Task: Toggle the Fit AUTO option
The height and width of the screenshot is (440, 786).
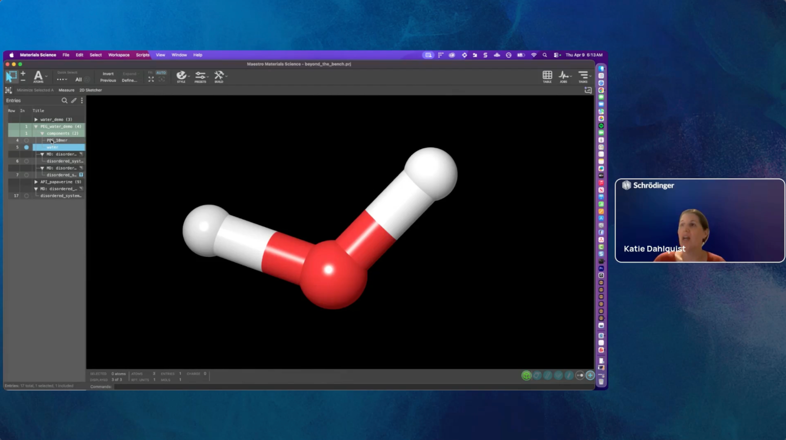Action: pyautogui.click(x=161, y=73)
